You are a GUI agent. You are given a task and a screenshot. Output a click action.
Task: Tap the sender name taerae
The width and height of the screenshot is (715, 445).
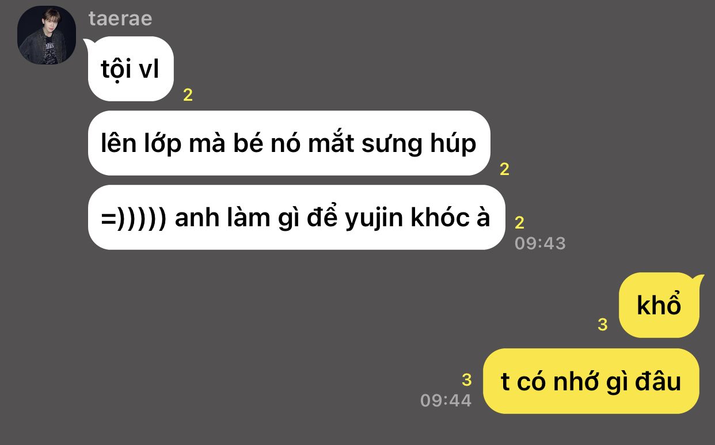(x=120, y=18)
